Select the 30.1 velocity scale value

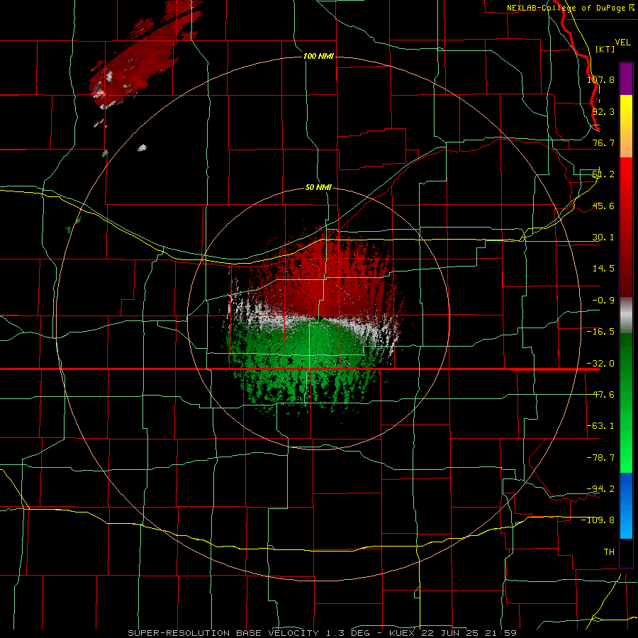[x=603, y=237]
